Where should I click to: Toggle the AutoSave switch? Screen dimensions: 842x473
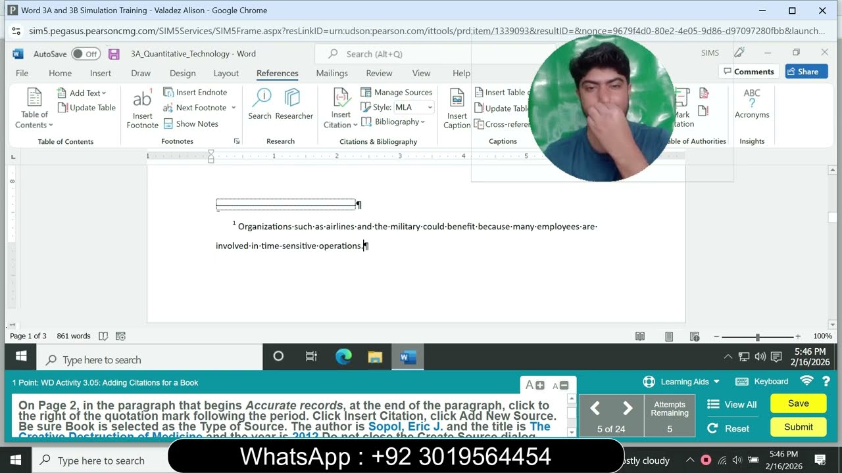coord(86,54)
